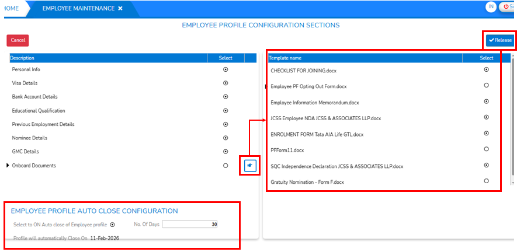Screen dimensions: 517x252
Task: Click the No. Of Days input field
Action: [x=190, y=224]
